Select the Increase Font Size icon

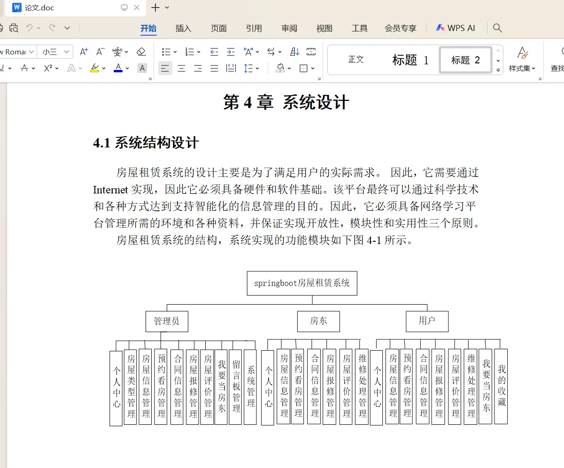[84, 51]
